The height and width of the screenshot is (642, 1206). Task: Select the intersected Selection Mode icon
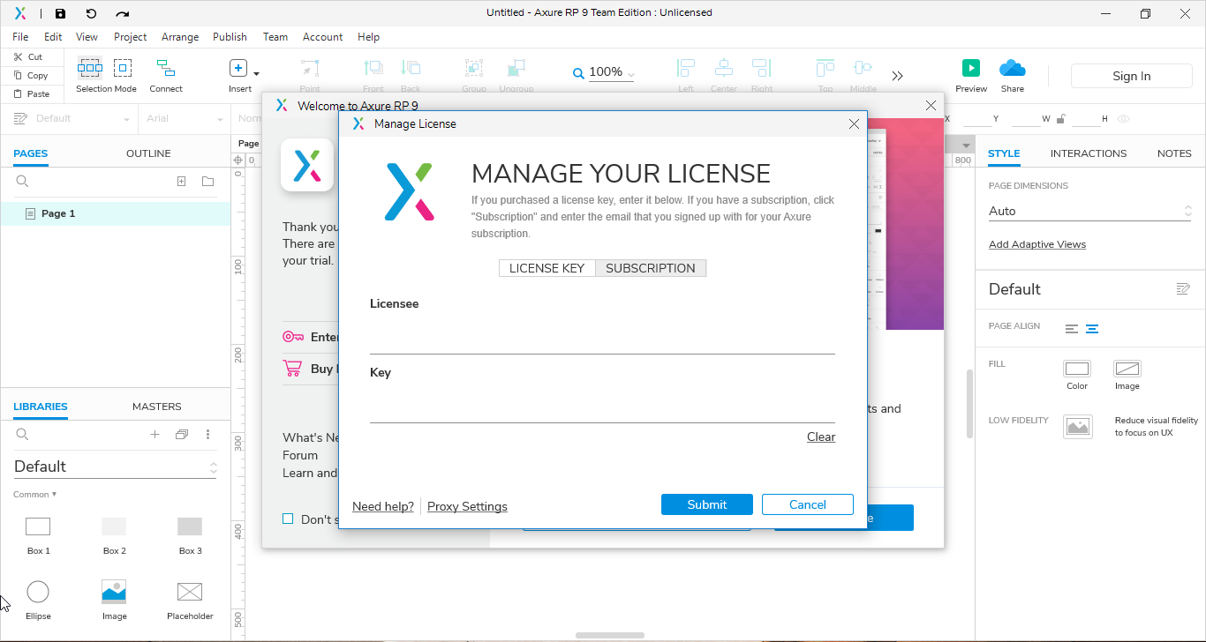click(90, 68)
